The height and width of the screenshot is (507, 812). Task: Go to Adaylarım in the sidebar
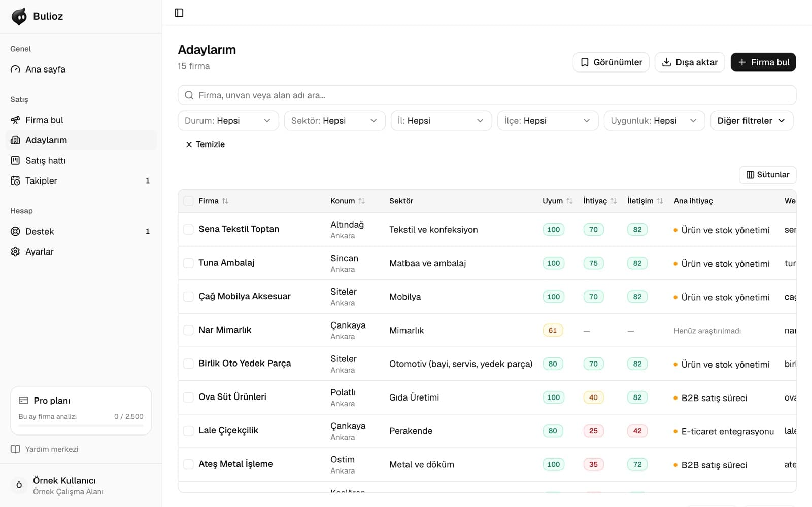81,140
